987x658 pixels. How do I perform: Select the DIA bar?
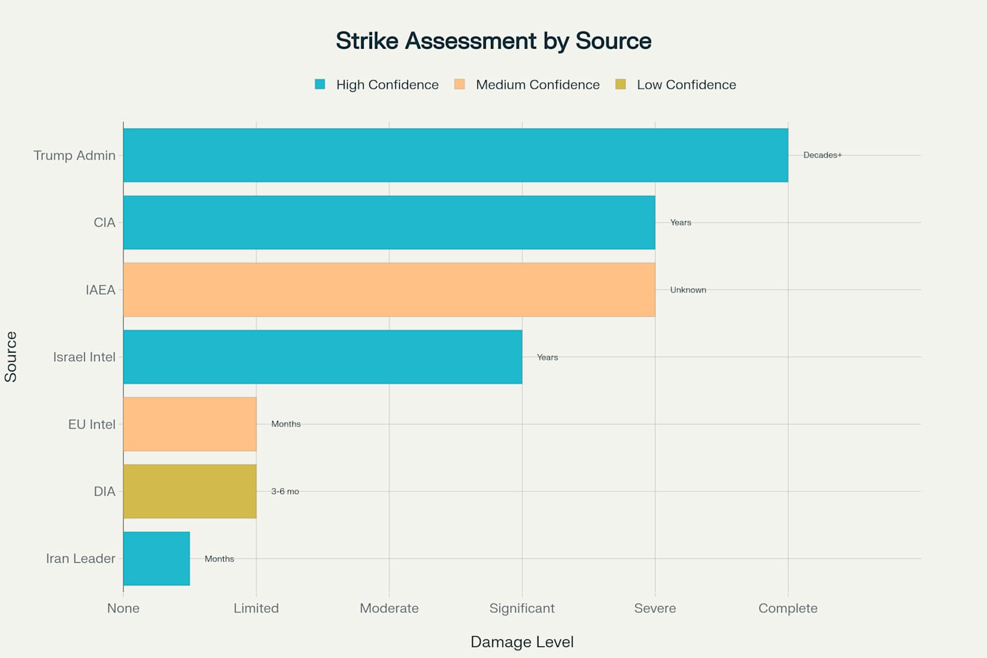coord(190,492)
